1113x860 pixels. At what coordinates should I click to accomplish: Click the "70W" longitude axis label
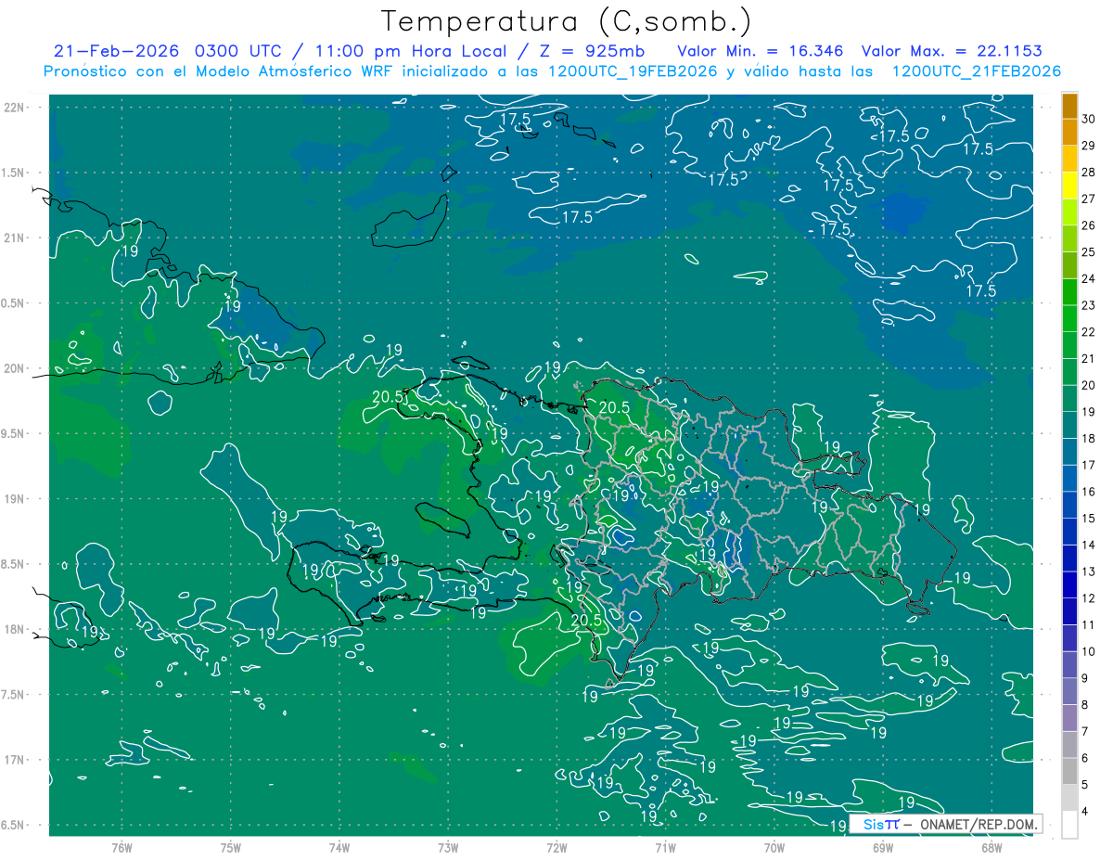tap(774, 848)
